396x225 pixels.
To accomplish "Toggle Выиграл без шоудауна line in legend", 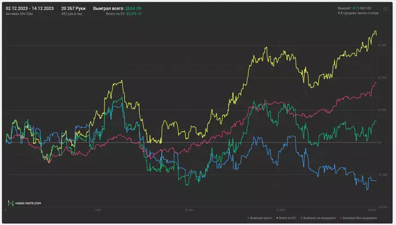I will click(360, 218).
